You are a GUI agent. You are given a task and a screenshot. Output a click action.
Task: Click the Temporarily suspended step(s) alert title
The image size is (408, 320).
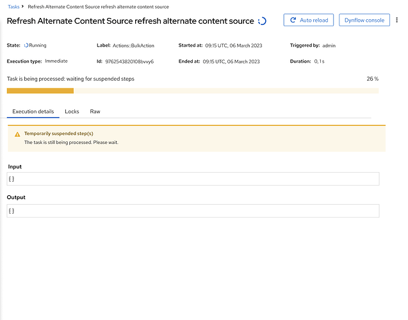point(58,134)
